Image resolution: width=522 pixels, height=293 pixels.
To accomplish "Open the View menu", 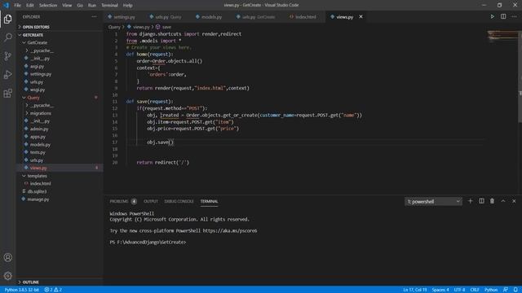I will pyautogui.click(x=67, y=6).
